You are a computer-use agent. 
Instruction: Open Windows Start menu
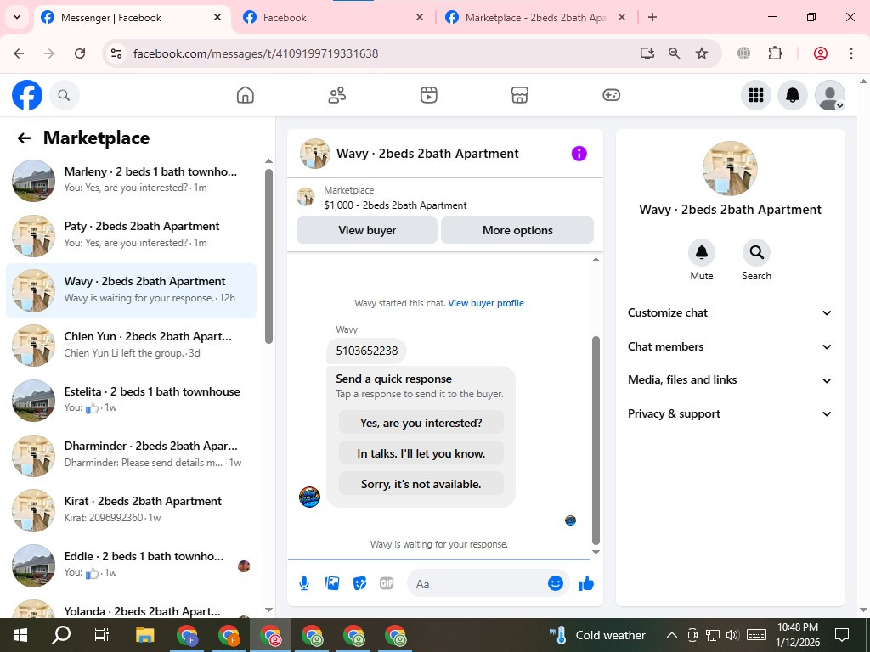[x=20, y=635]
